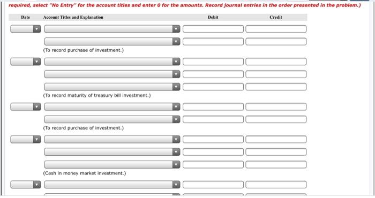This screenshot has height=198, width=375.
Task: Open second account title dropdown of first entry
Action: 112,42
